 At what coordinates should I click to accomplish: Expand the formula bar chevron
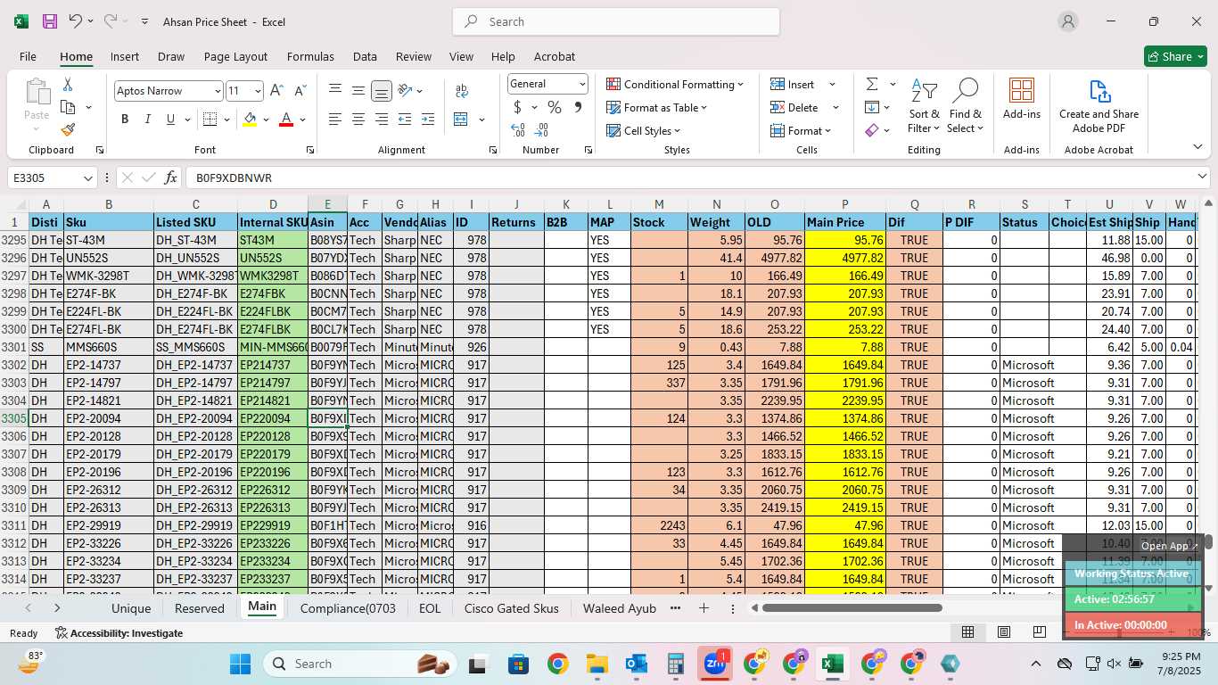pos(1202,177)
